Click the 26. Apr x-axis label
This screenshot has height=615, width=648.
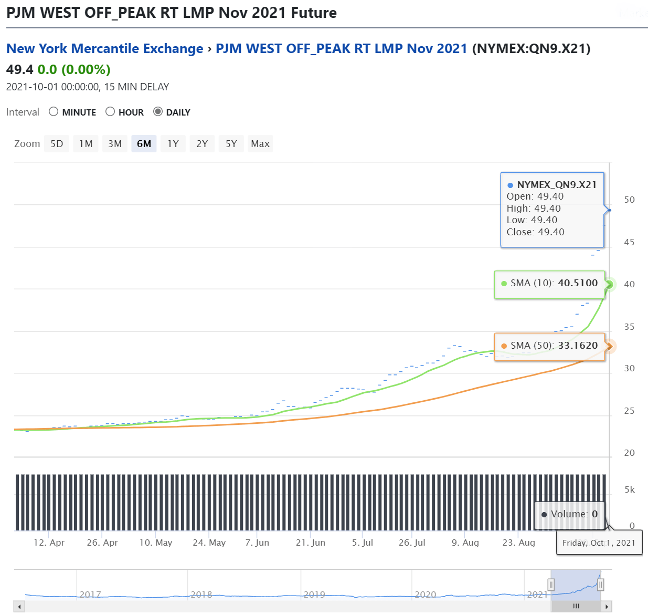click(102, 543)
